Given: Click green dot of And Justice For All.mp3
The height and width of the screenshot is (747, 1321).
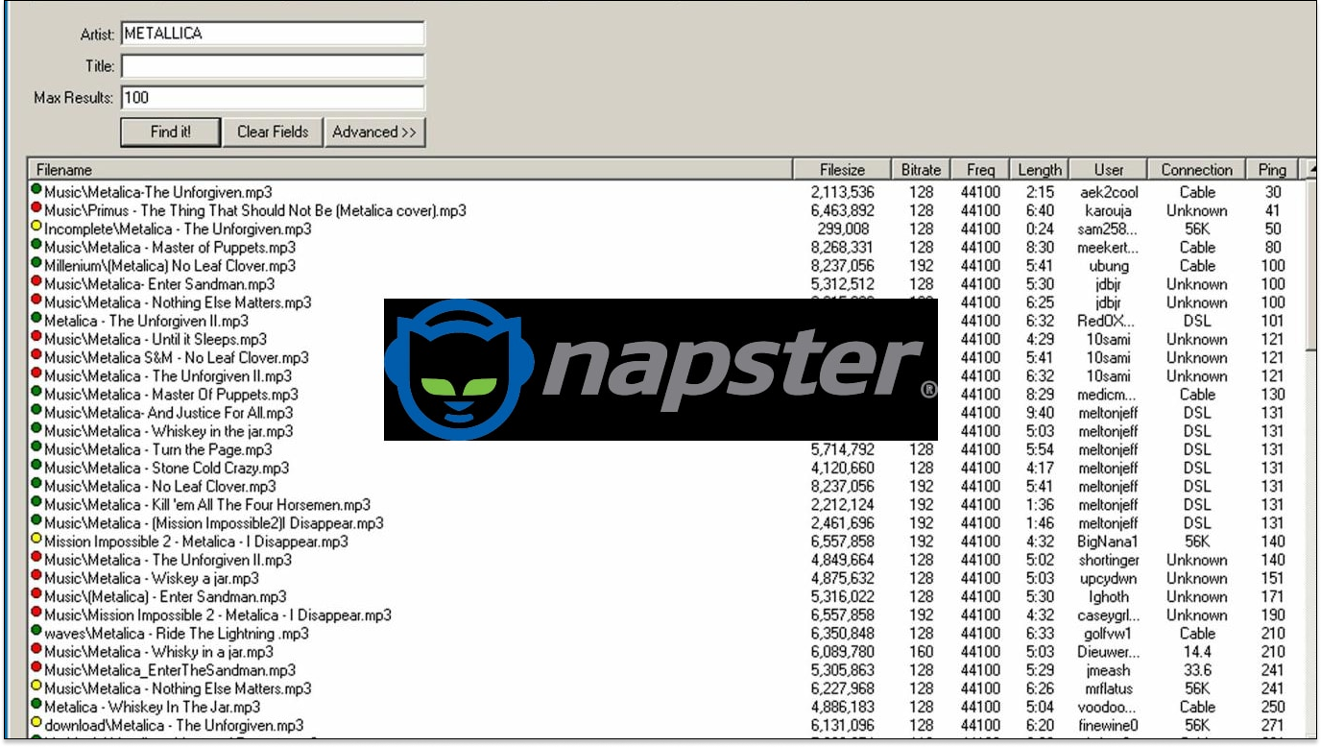Looking at the screenshot, I should [x=36, y=412].
